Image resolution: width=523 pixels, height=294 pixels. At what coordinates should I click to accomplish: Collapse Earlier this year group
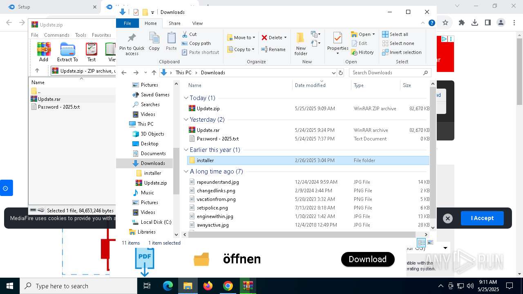click(186, 150)
